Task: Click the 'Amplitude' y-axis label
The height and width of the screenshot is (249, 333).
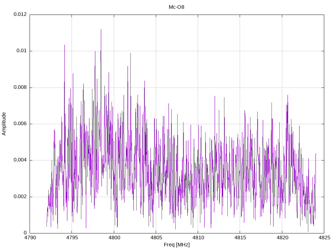Action: click(4, 124)
